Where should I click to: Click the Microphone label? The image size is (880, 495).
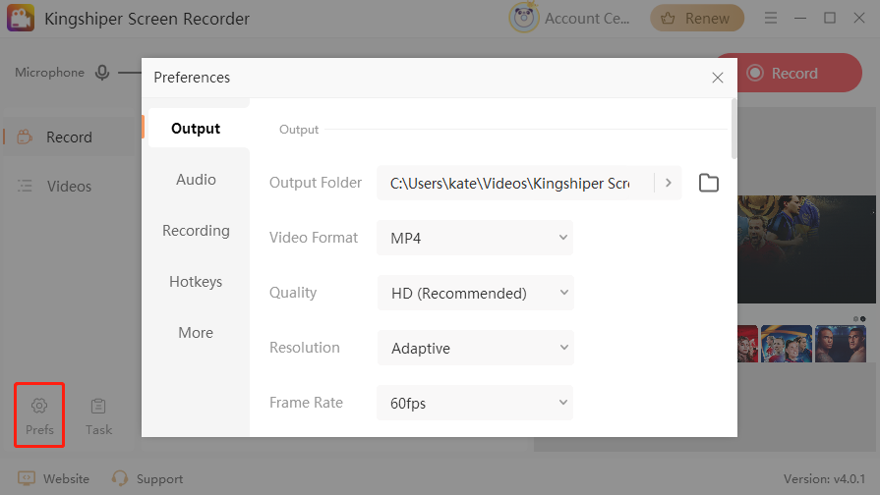coord(49,73)
